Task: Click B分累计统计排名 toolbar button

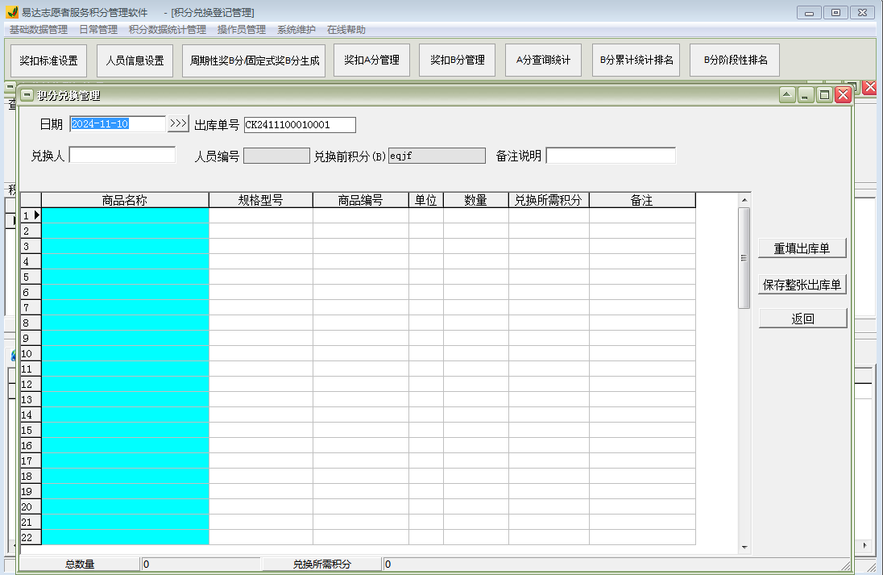Action: 636,60
